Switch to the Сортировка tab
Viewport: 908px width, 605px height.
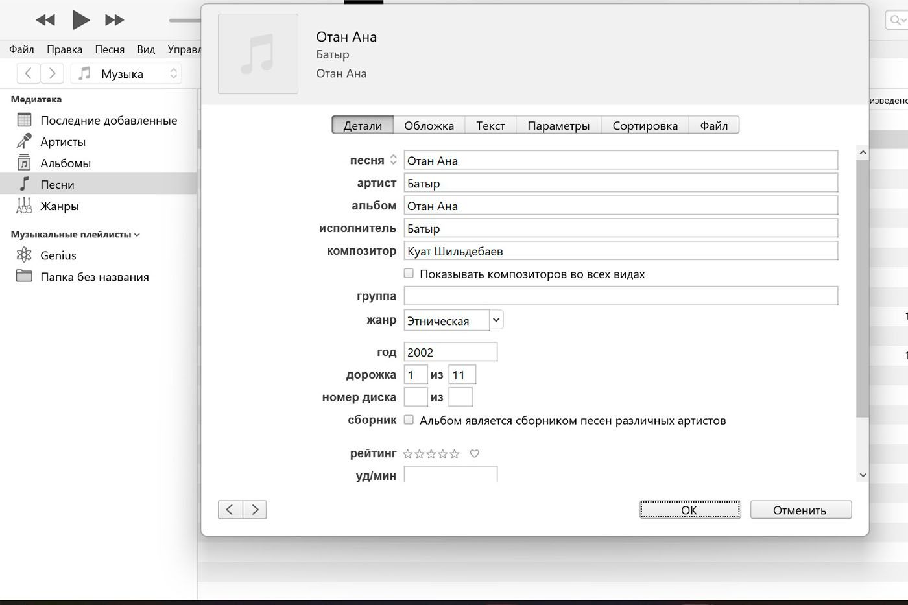point(645,125)
